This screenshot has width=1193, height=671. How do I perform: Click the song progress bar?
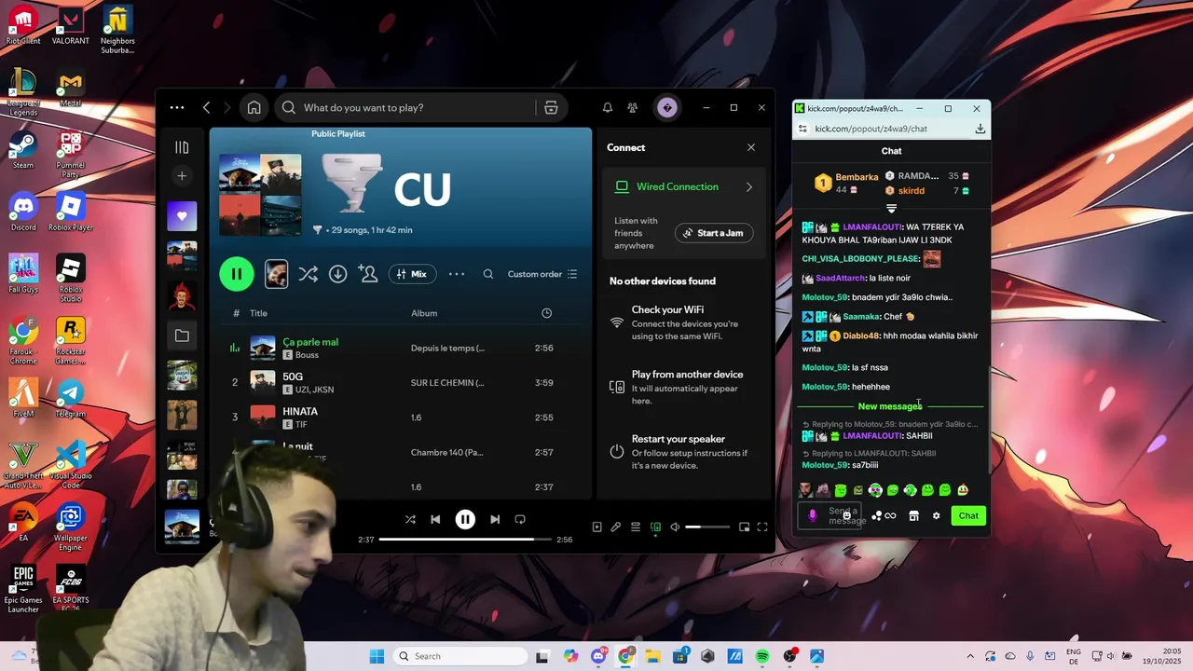point(465,540)
